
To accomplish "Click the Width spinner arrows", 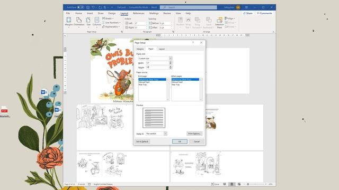I will tap(171, 63).
